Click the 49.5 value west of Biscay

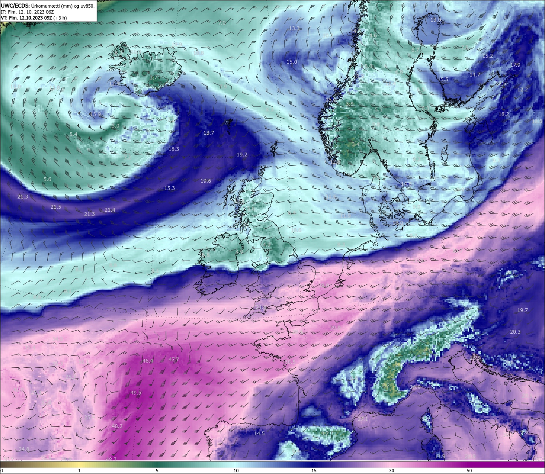(136, 393)
